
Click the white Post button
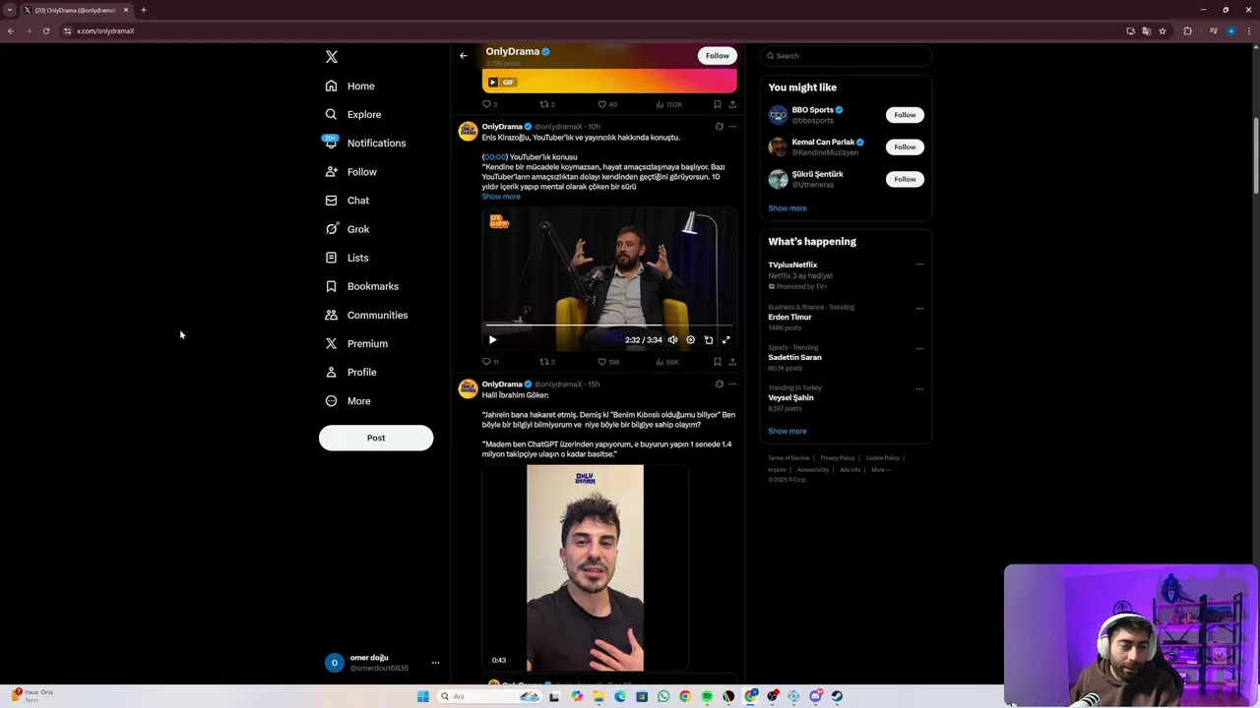pos(376,438)
